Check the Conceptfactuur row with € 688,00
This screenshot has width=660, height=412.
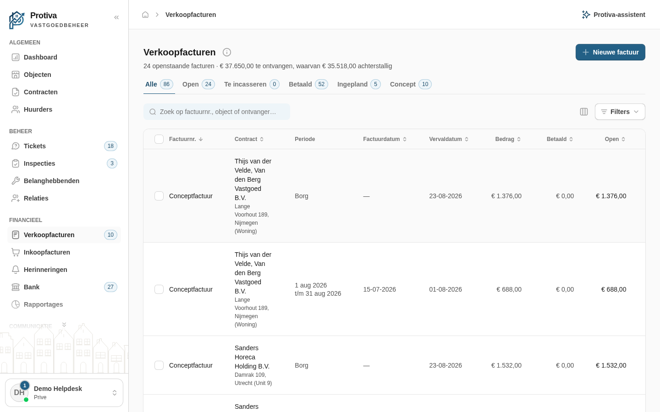[x=159, y=289]
